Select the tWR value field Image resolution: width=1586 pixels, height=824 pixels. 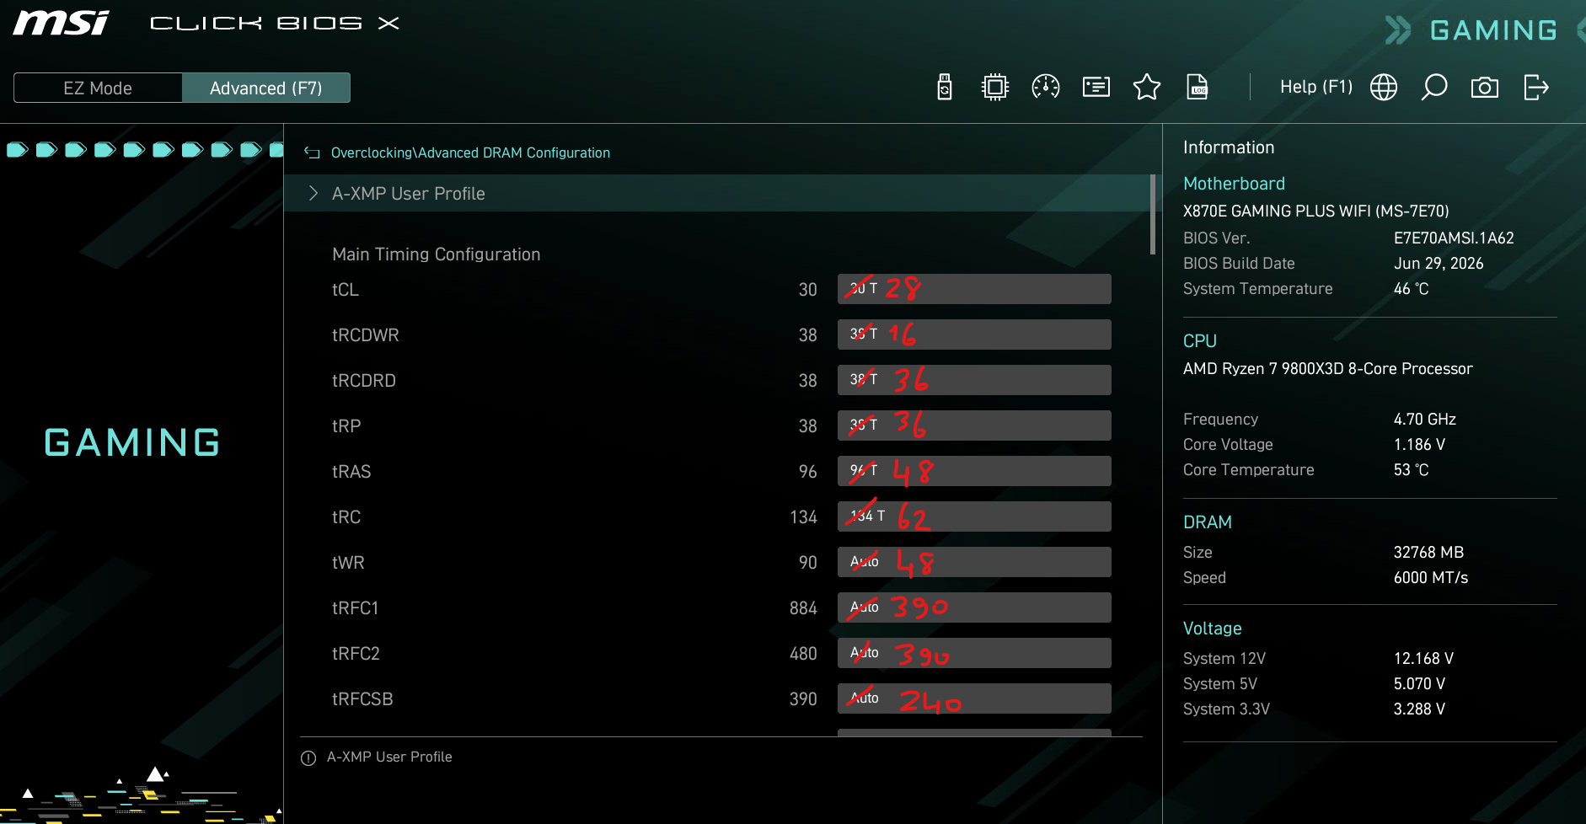(x=974, y=562)
